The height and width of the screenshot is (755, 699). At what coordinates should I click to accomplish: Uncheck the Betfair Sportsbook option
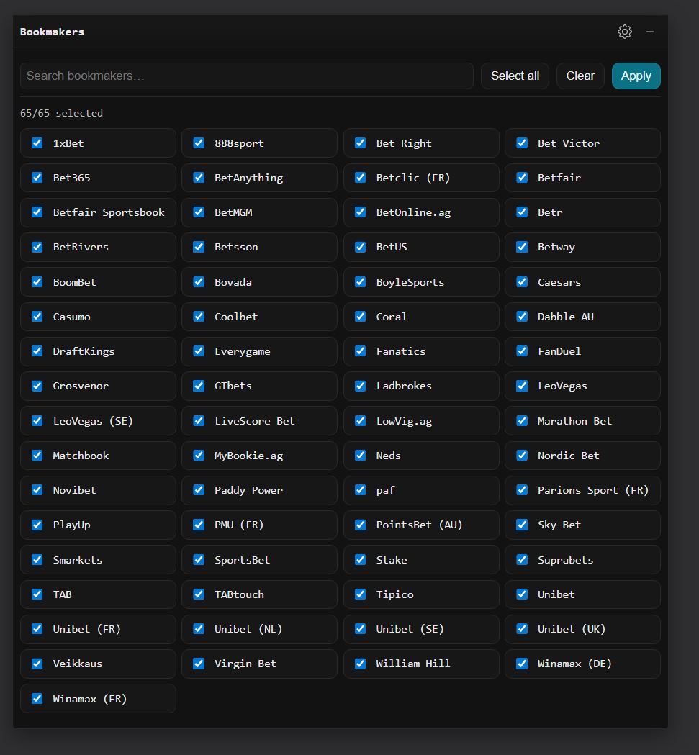tap(37, 212)
